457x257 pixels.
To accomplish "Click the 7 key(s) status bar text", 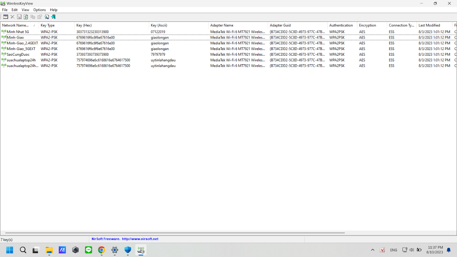I will (x=7, y=240).
